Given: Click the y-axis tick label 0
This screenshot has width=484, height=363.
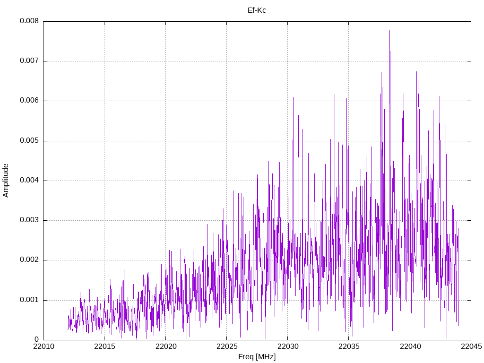Looking at the screenshot, I should pyautogui.click(x=37, y=340).
